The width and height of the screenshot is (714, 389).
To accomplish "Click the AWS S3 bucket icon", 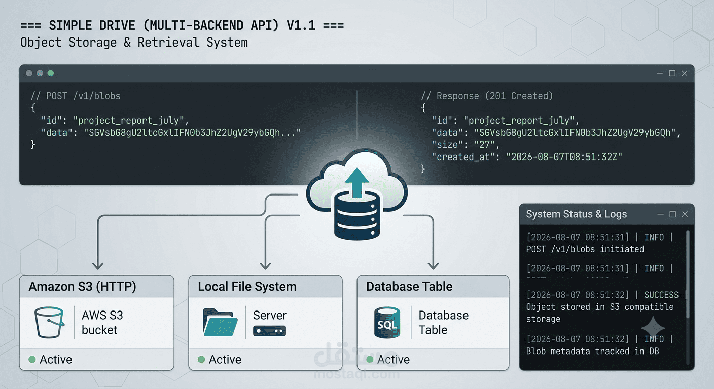I will (50, 322).
